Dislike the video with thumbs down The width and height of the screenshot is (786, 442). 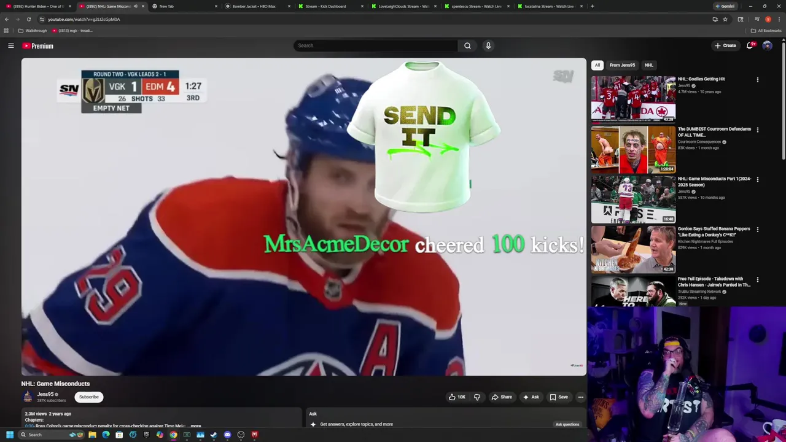pyautogui.click(x=477, y=397)
